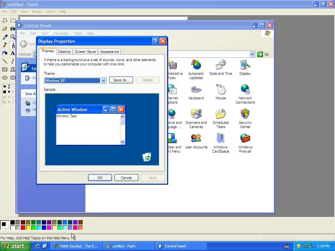
Task: Launch Internet Explorer from quick launch
Action: click(38, 246)
